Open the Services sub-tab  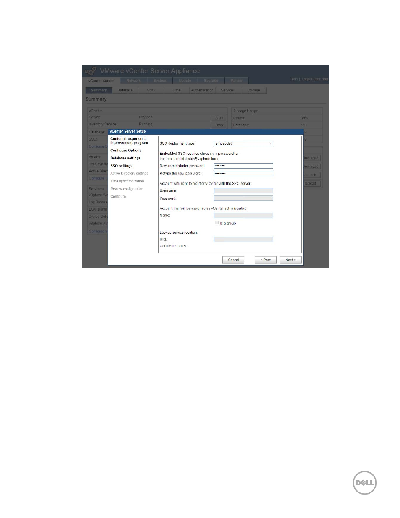pos(228,90)
